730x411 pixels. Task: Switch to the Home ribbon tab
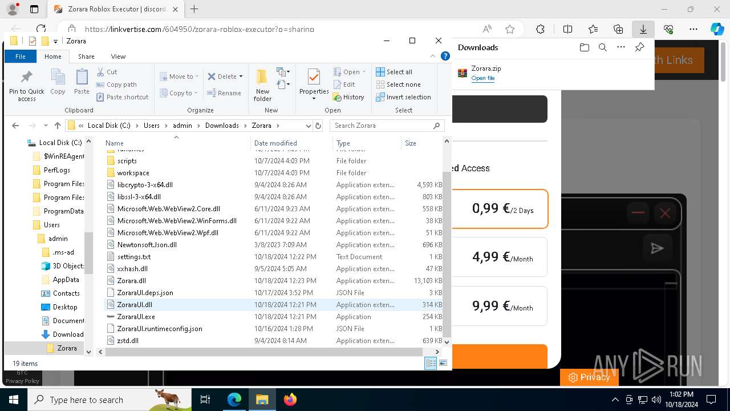point(52,57)
